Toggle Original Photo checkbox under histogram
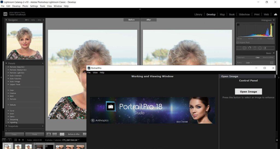This screenshot has width=280, height=149. point(238,42)
